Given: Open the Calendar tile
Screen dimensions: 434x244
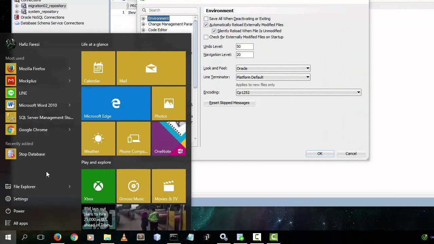Looking at the screenshot, I should [x=98, y=68].
